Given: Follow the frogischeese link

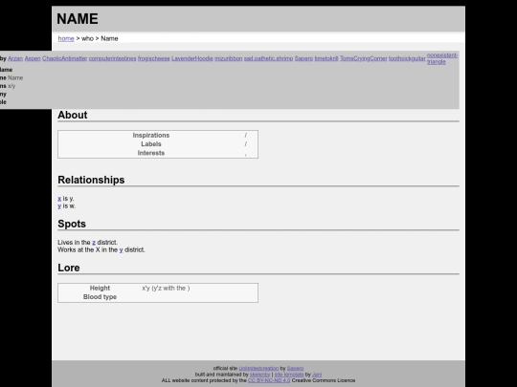Looking at the screenshot, I should pyautogui.click(x=153, y=58).
